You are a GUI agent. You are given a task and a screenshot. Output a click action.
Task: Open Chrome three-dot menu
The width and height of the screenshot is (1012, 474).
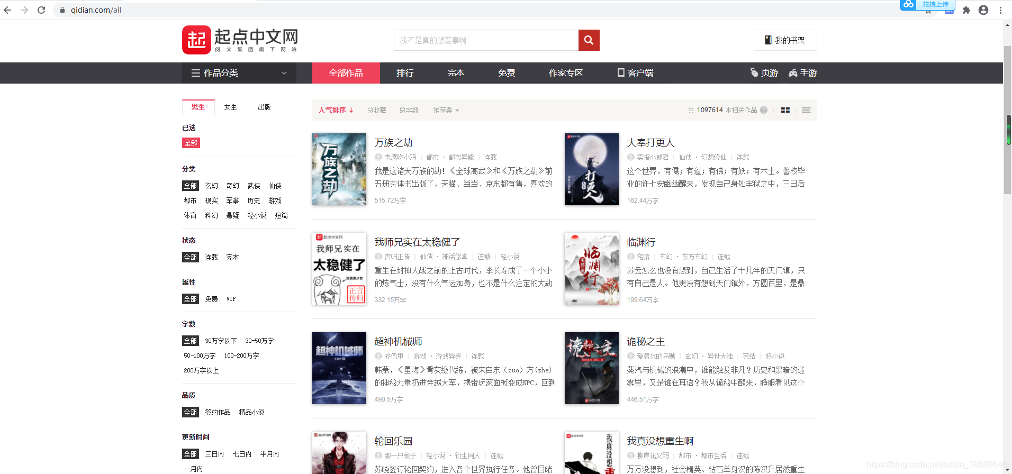(1000, 10)
